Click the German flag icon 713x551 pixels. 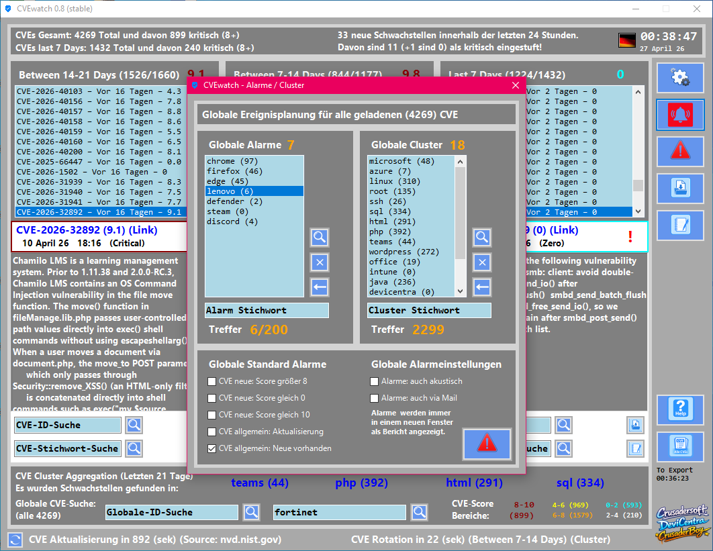tap(627, 40)
